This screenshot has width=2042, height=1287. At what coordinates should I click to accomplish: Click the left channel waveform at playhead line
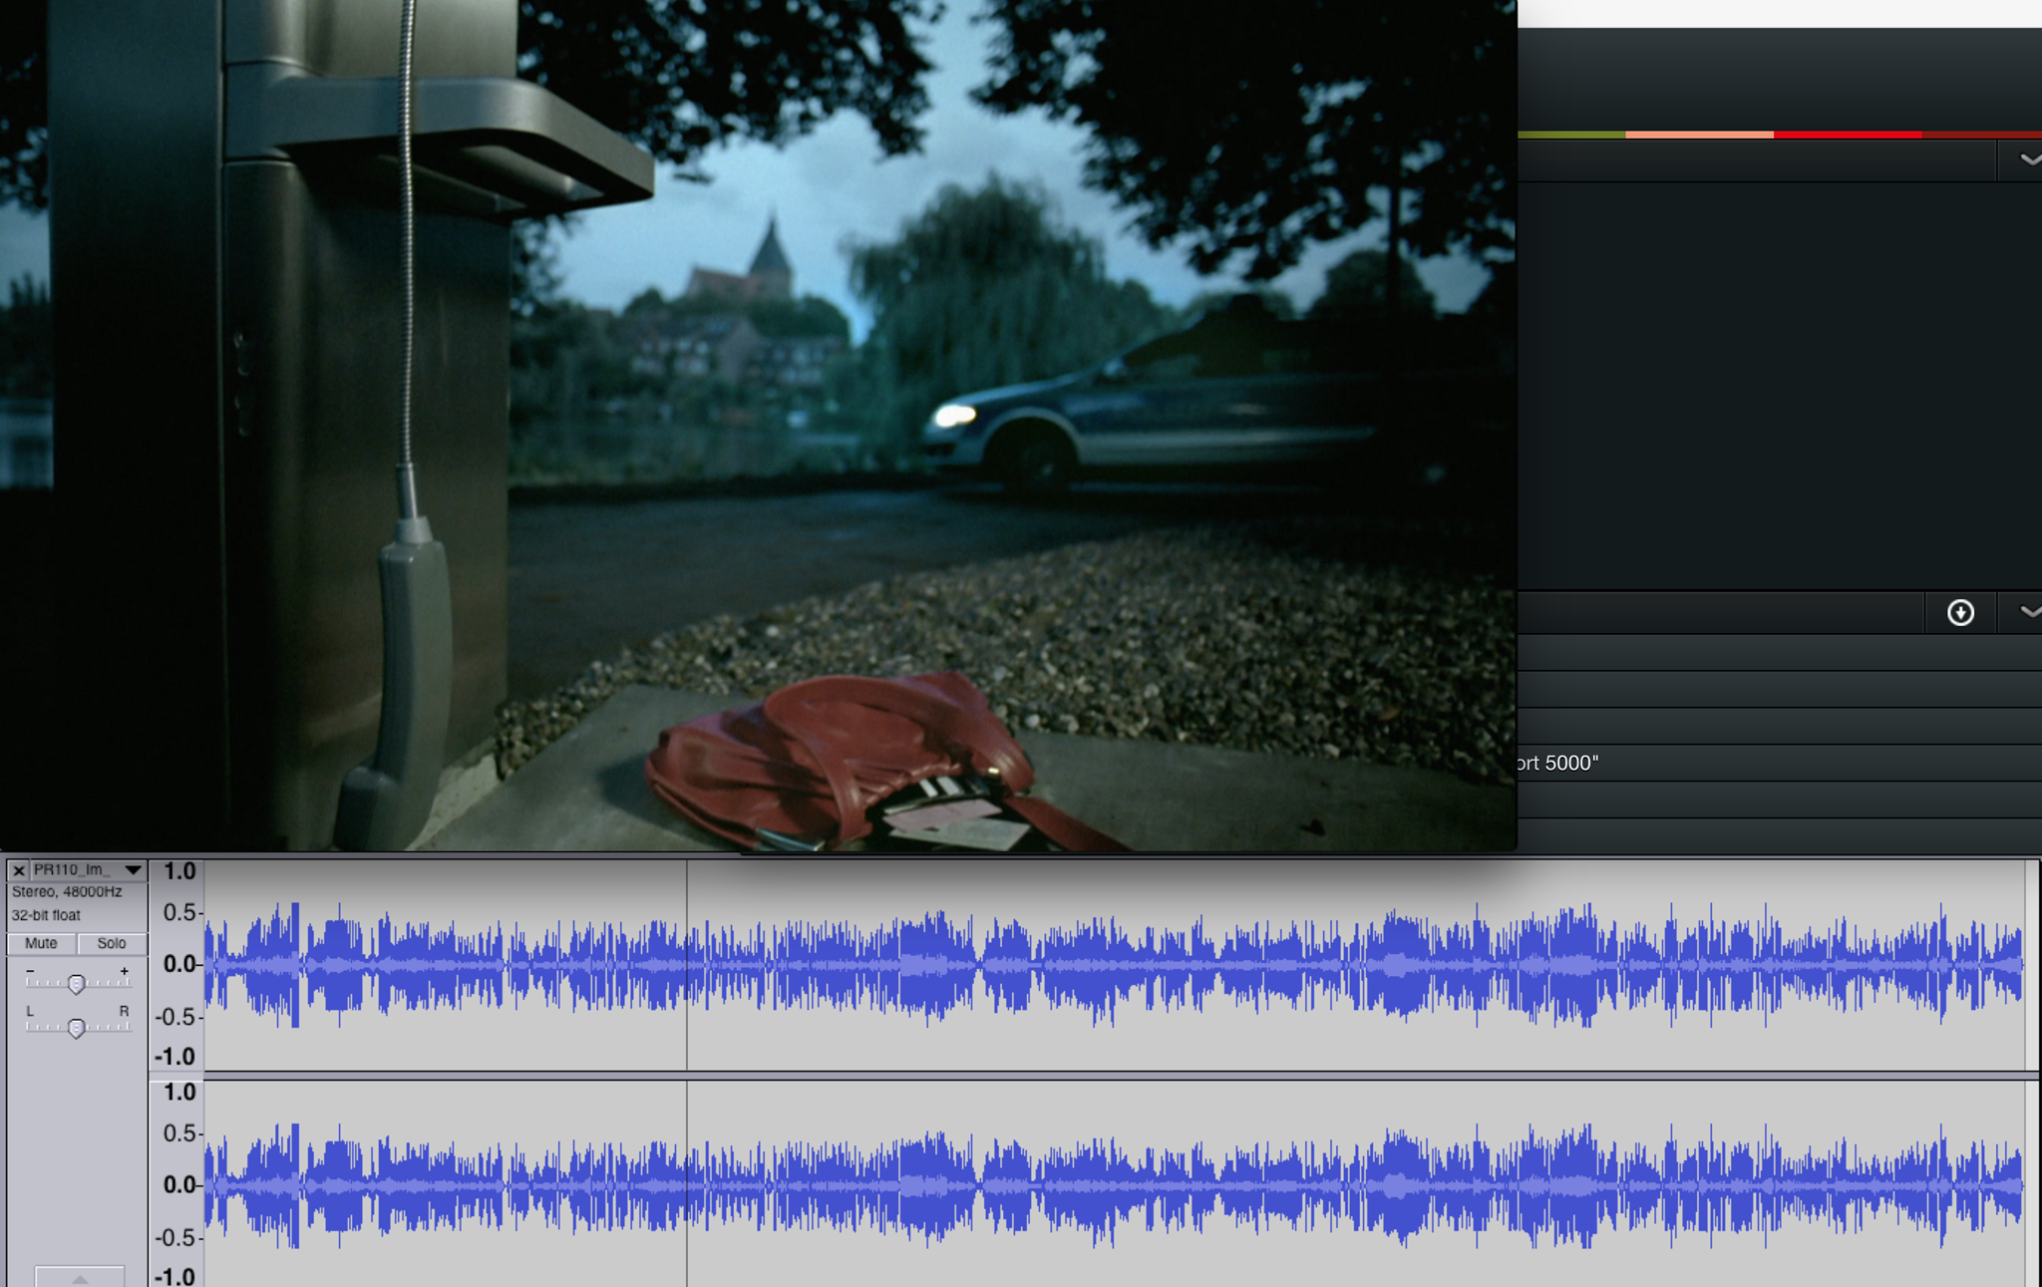tap(687, 963)
